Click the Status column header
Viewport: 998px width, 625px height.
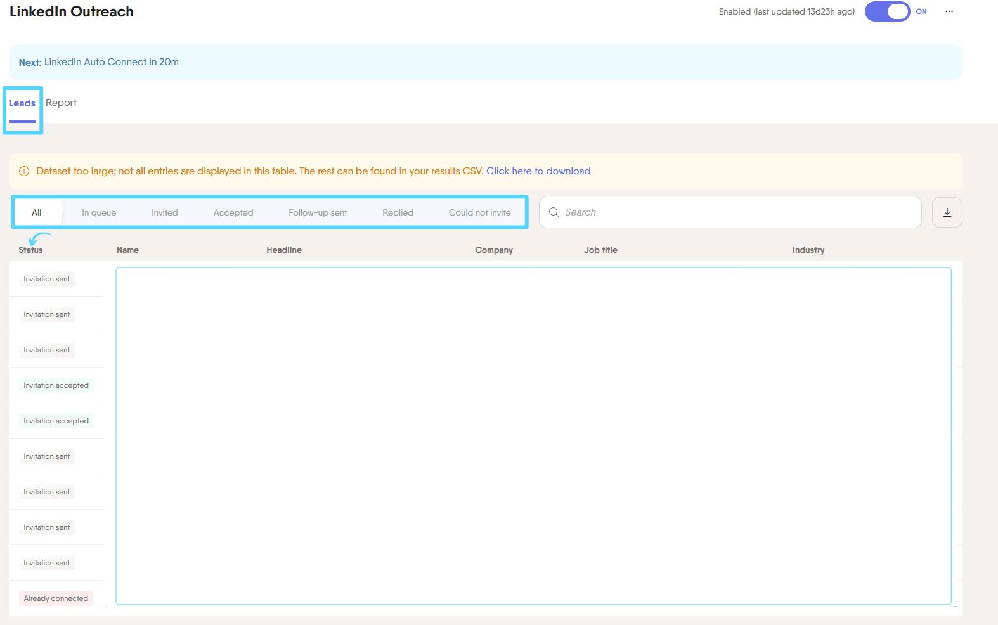pyautogui.click(x=30, y=250)
